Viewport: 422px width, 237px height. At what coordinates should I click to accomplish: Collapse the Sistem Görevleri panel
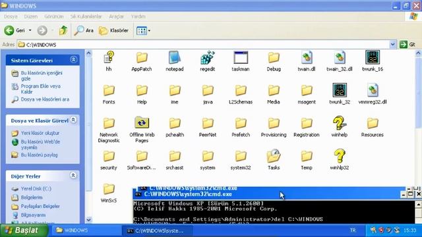[x=73, y=60]
